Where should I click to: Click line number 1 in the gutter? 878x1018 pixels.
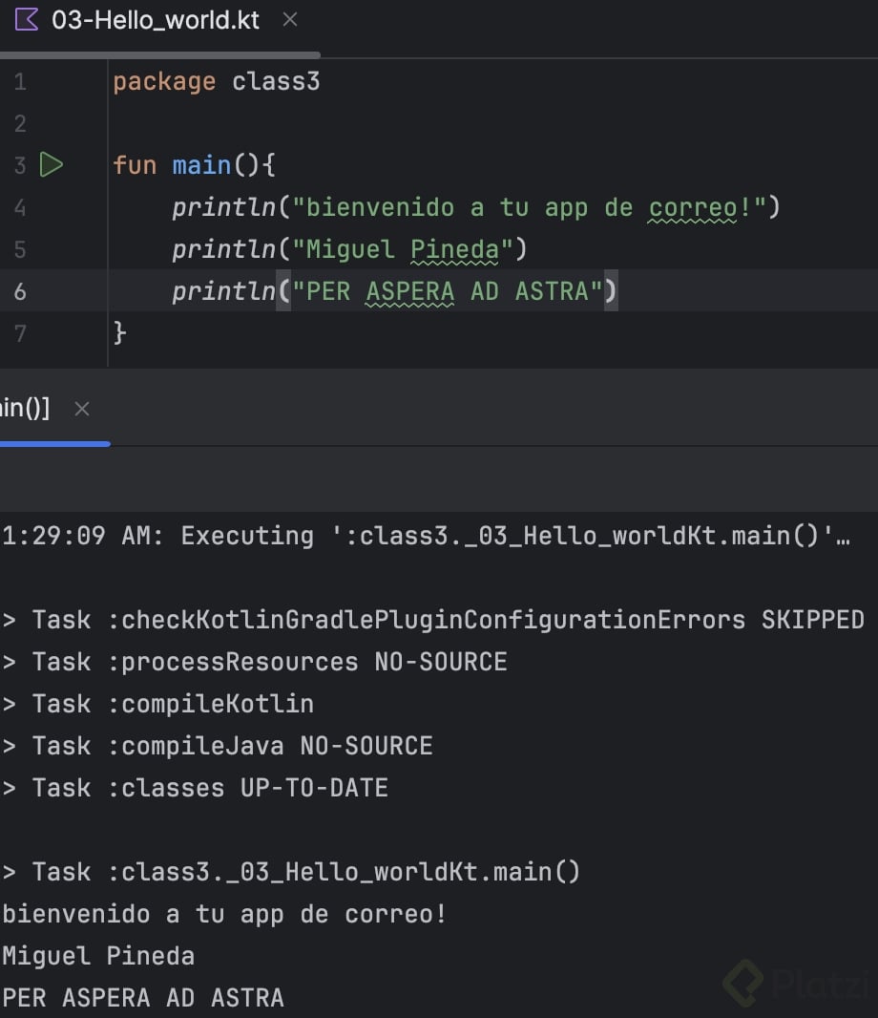[20, 82]
